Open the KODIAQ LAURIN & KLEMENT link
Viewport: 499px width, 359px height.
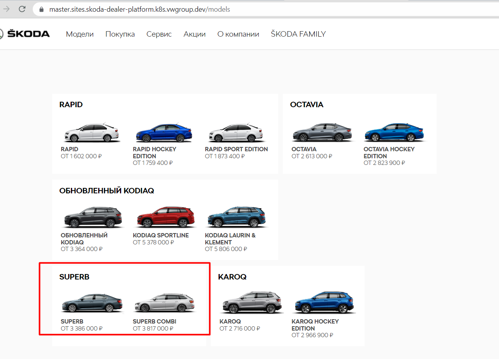[230, 239]
